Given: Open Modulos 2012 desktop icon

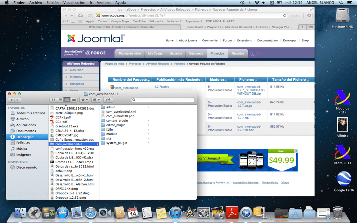Looking at the screenshot, I should coord(342,98).
